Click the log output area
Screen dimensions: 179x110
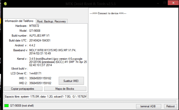click(134, 53)
